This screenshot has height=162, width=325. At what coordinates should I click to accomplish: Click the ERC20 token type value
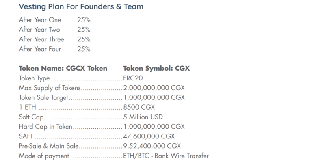(x=133, y=78)
